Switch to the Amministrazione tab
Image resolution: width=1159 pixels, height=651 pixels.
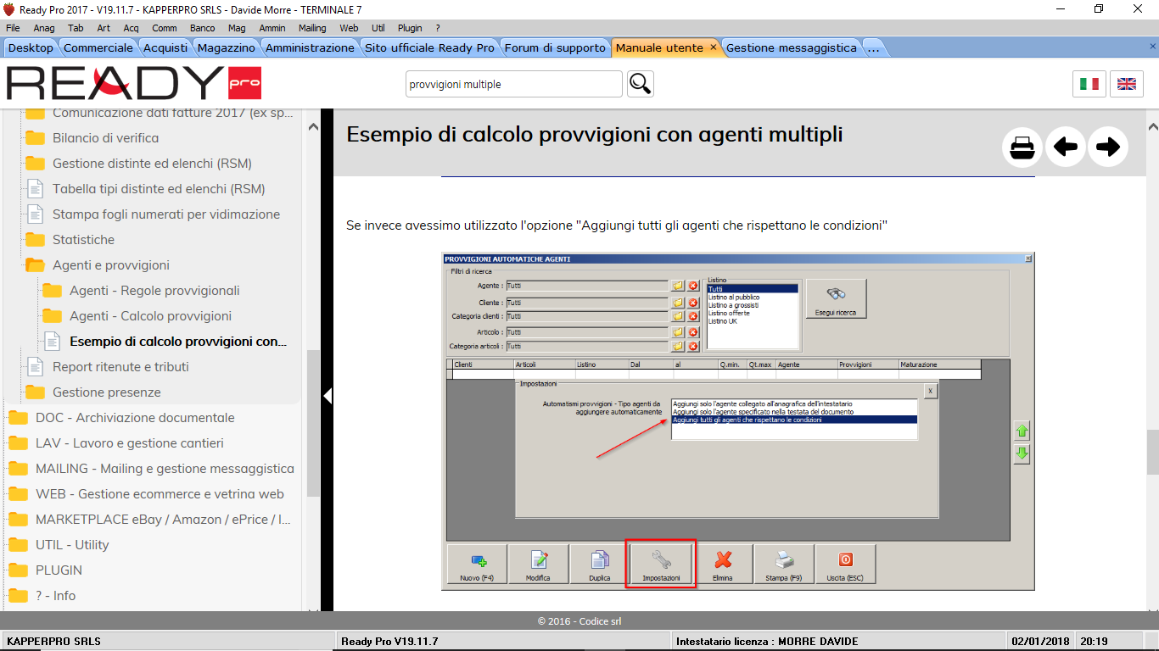[310, 47]
